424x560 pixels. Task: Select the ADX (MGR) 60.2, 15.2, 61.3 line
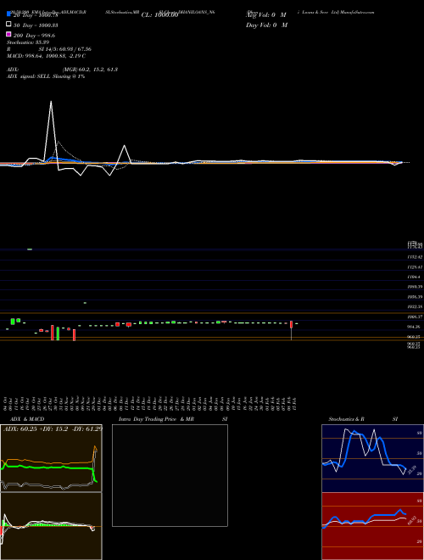[x=63, y=70]
